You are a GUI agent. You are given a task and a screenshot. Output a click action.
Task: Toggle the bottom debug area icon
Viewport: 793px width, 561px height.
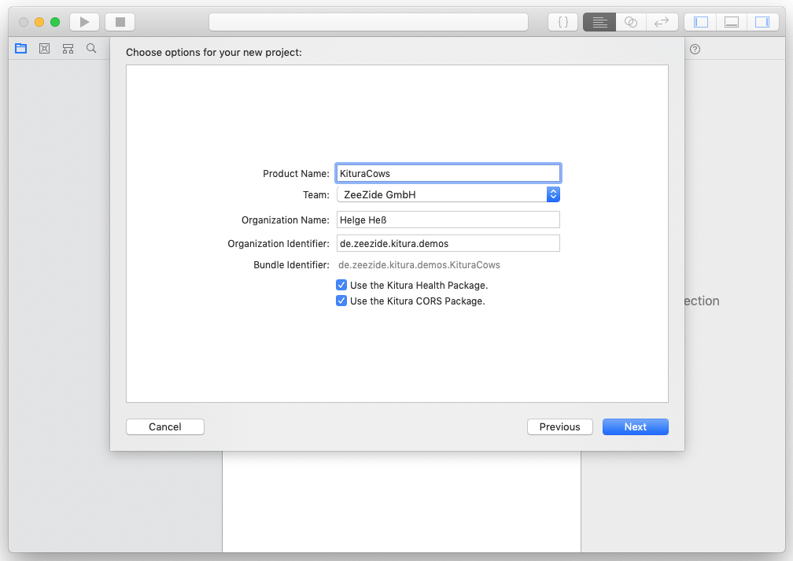point(732,22)
